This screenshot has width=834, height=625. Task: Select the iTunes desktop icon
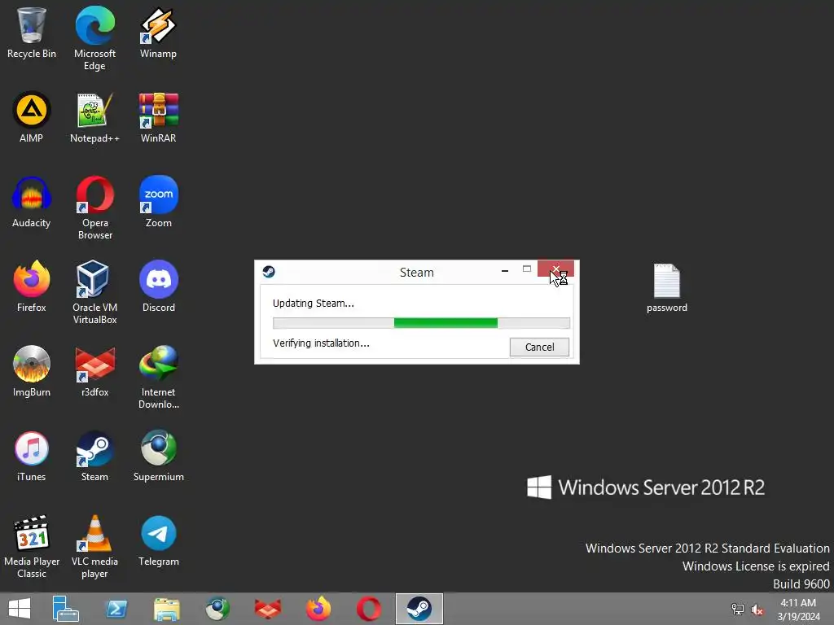tap(32, 457)
